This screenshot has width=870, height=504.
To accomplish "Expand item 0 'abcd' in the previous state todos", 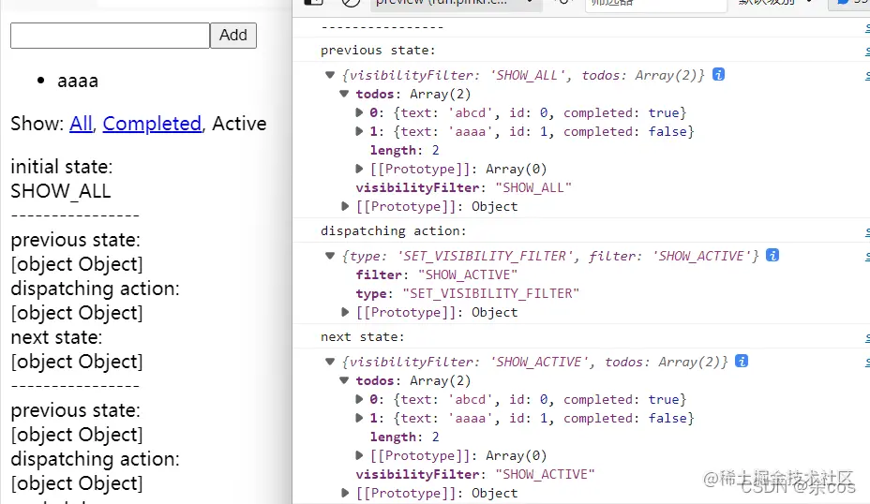I will pyautogui.click(x=359, y=112).
